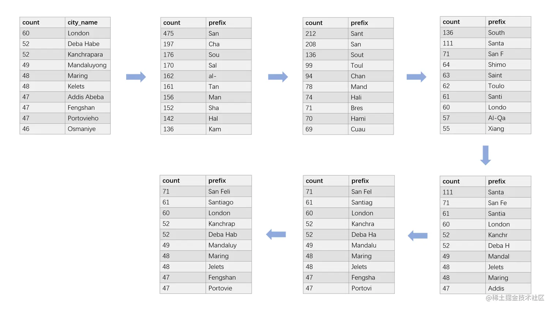
Task: Select the Toul prefix cell
Action: pos(371,65)
